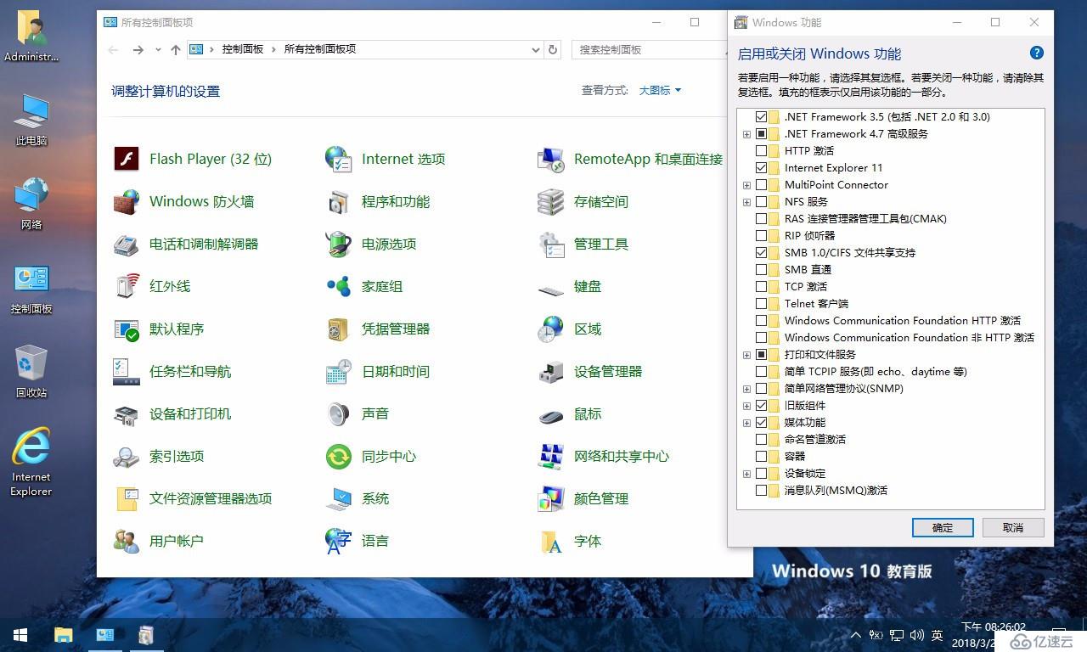The height and width of the screenshot is (652, 1087).
Task: Click 取消 button in Windows 功能
Action: tap(1013, 527)
